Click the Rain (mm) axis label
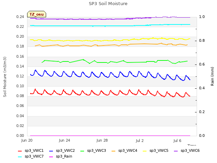This screenshot has height=163, width=217. click(x=212, y=76)
